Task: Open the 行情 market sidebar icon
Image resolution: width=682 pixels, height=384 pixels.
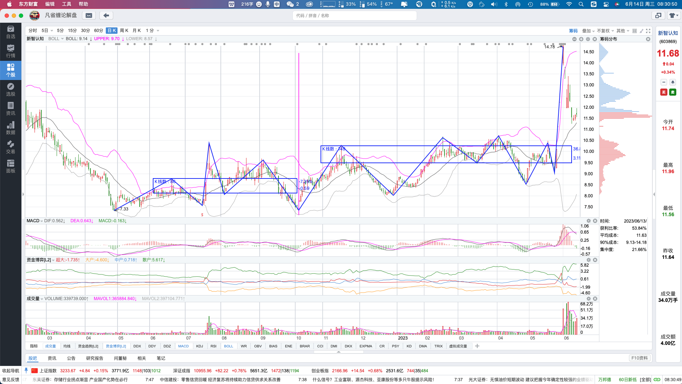Action: pos(11,51)
